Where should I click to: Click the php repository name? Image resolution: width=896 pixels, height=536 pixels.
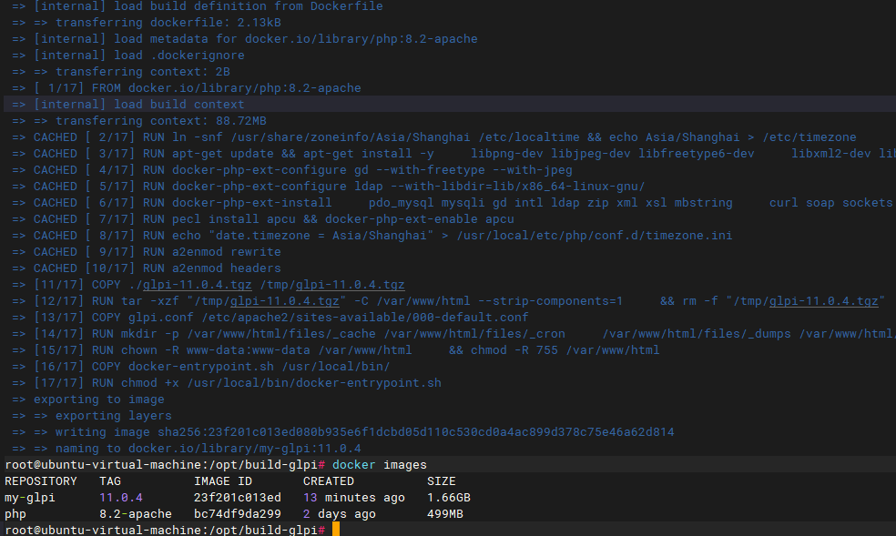(x=15, y=514)
